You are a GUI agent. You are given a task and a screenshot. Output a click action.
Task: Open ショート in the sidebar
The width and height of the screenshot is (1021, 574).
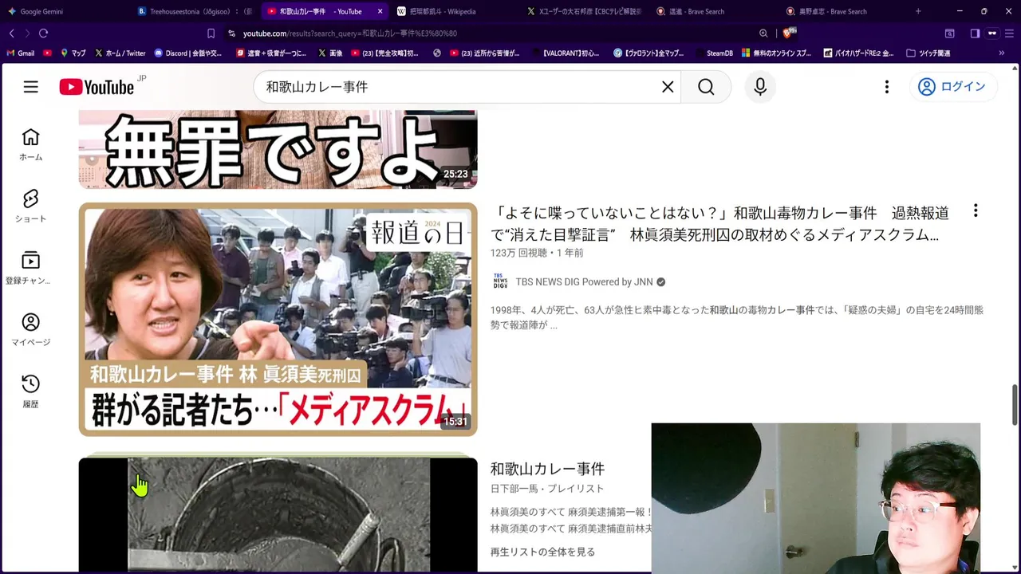point(30,206)
